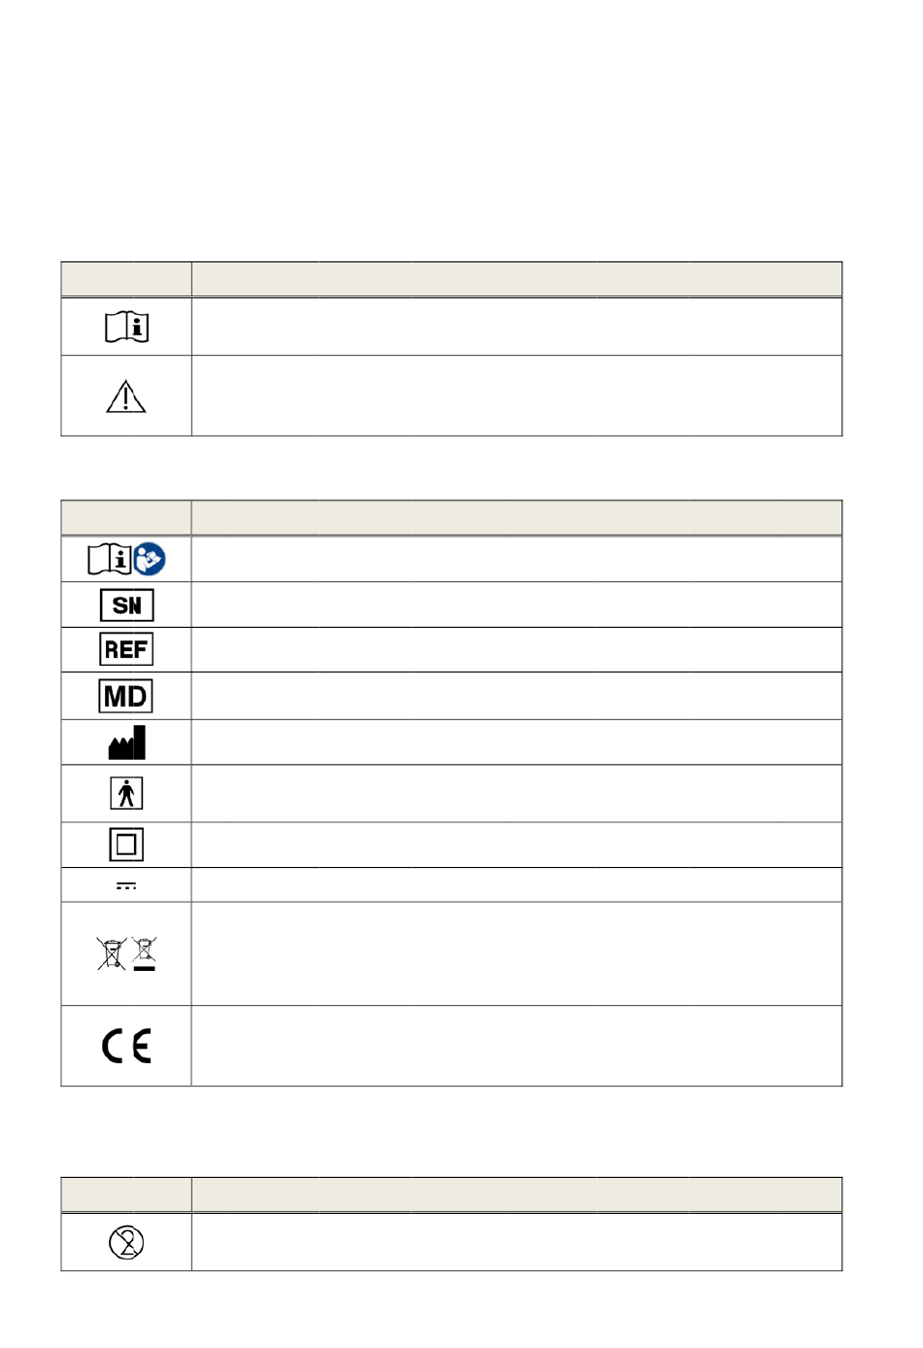
Task: Click the booklet icon directly above the caution triangle
Action: click(x=126, y=327)
